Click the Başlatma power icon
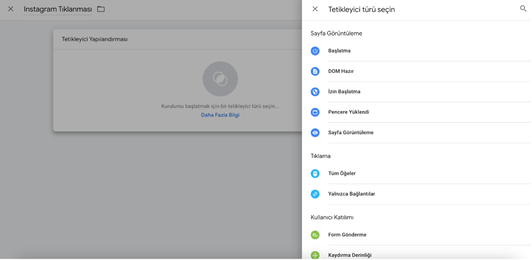The width and height of the screenshot is (532, 260). click(x=315, y=51)
